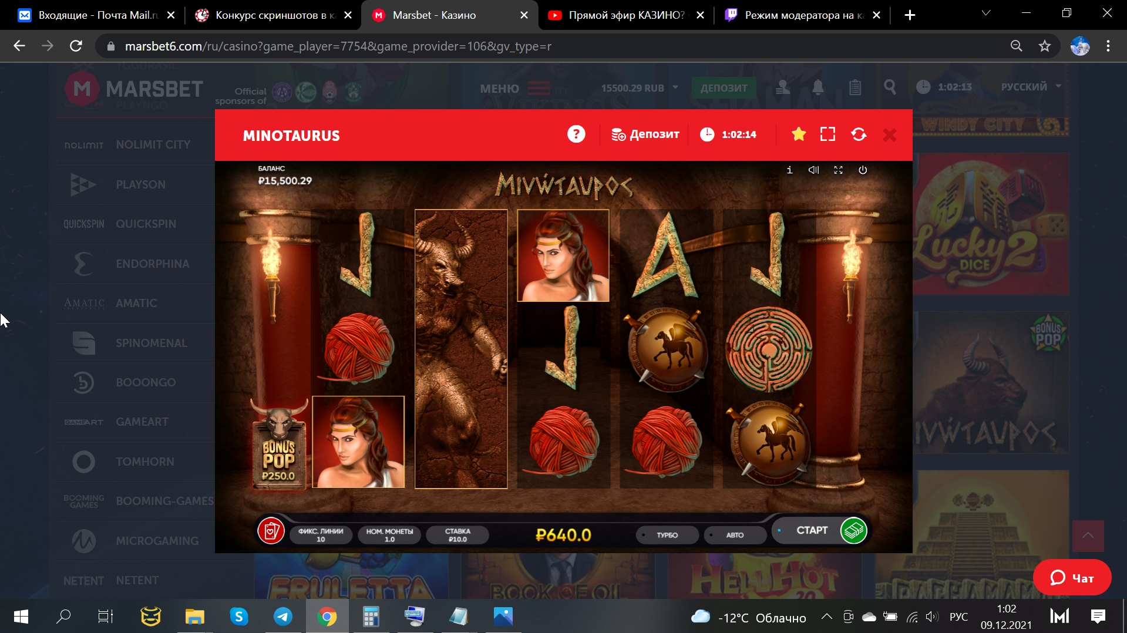Adjust the Ном. монеты coin value
Image resolution: width=1127 pixels, height=633 pixels.
pos(389,535)
